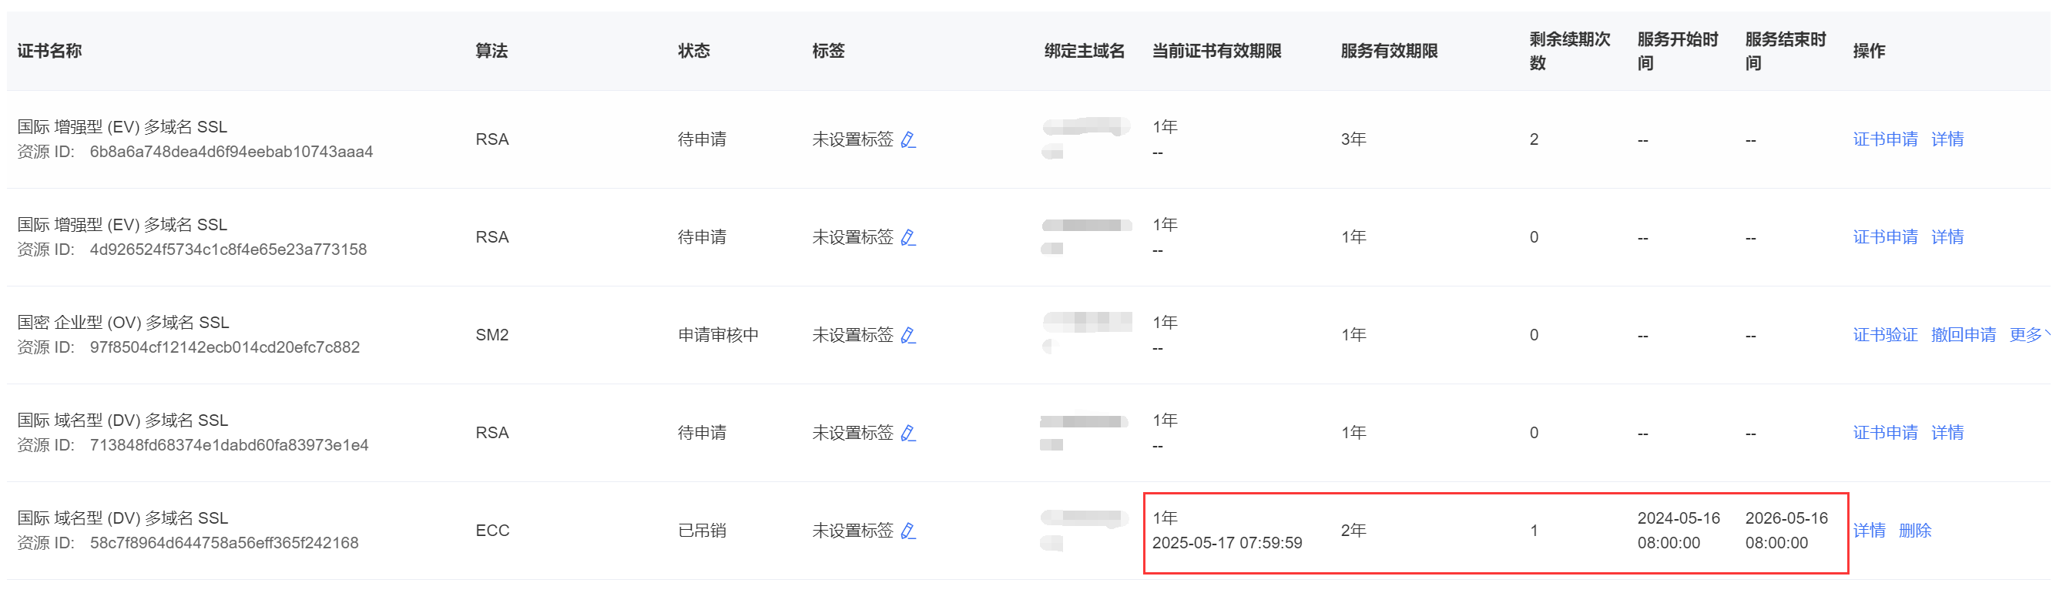Click the 证书名称 column header
Image resolution: width=2066 pixels, height=593 pixels.
[x=50, y=52]
